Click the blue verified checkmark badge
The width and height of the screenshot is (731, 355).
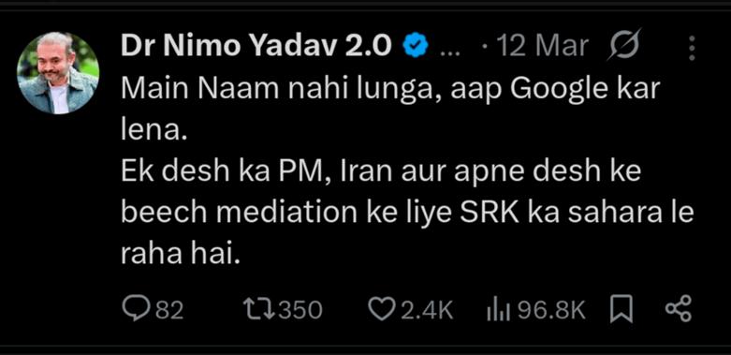(414, 47)
